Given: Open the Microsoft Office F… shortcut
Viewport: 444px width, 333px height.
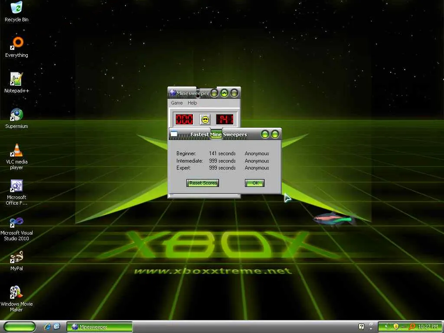Looking at the screenshot, I should 16,193.
